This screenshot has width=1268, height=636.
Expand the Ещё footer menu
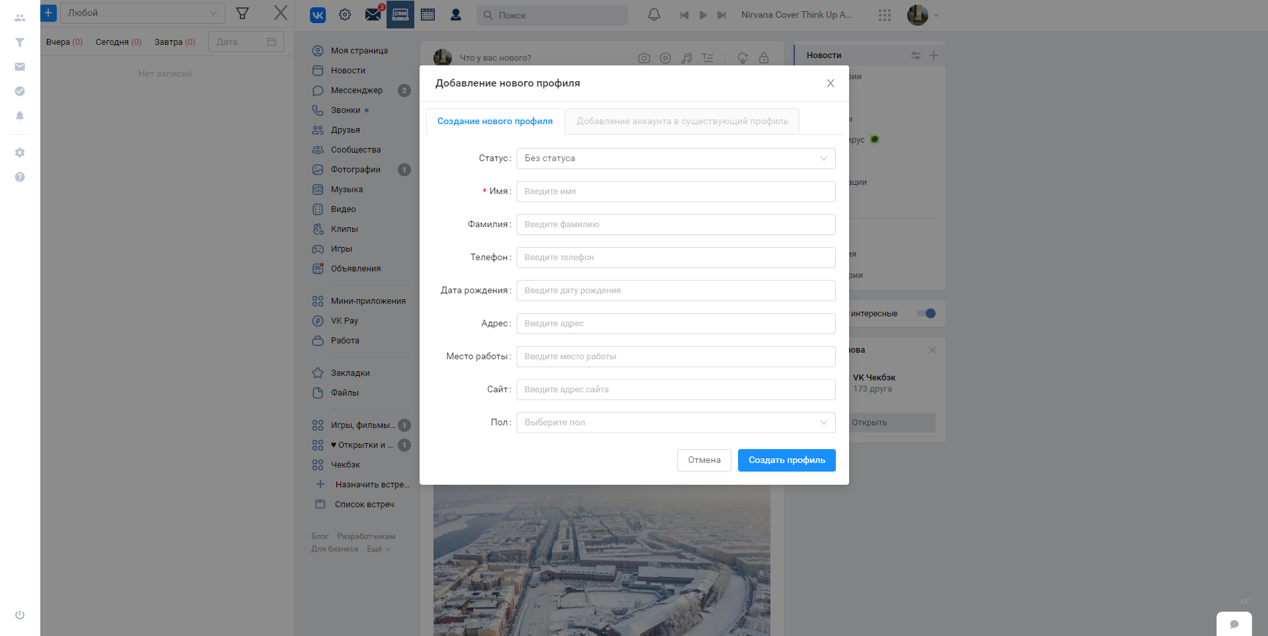pos(379,549)
